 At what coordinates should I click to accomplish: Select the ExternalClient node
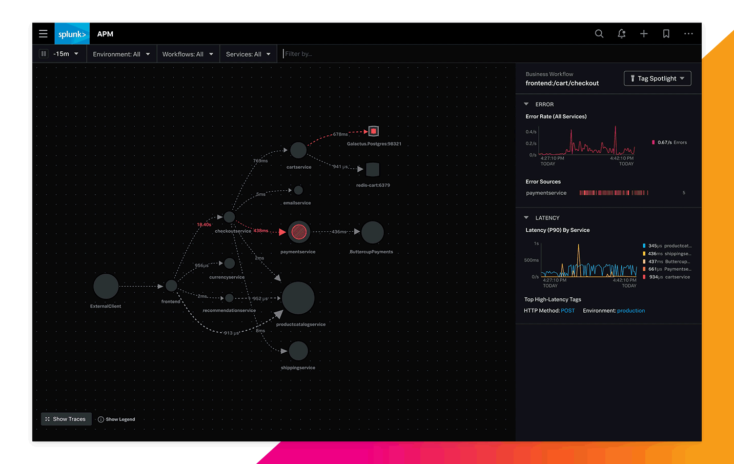pos(106,286)
